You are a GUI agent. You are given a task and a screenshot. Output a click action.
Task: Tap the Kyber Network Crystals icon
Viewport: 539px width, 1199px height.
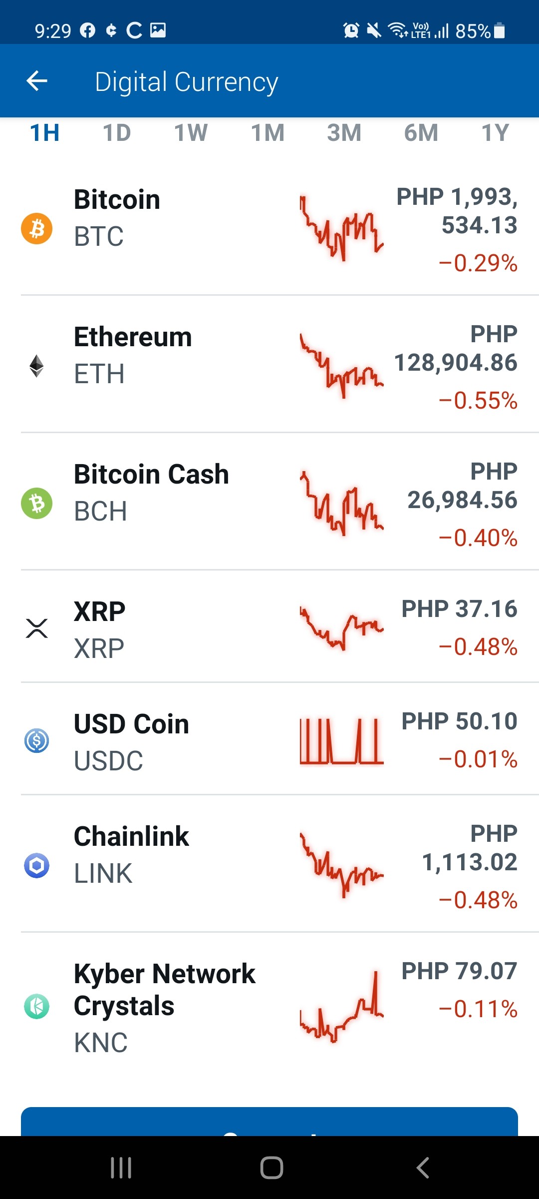36,1006
